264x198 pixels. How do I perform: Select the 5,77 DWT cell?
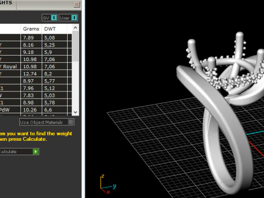coord(54,81)
